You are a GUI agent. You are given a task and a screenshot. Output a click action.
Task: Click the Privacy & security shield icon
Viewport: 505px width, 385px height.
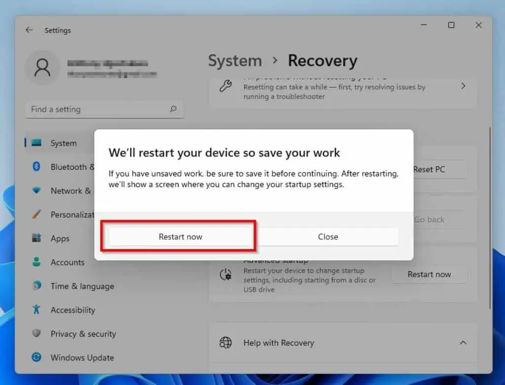pos(36,334)
